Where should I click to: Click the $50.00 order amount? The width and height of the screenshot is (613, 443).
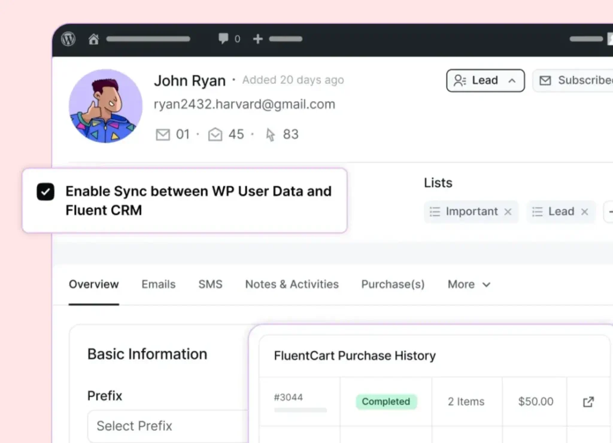pyautogui.click(x=536, y=402)
